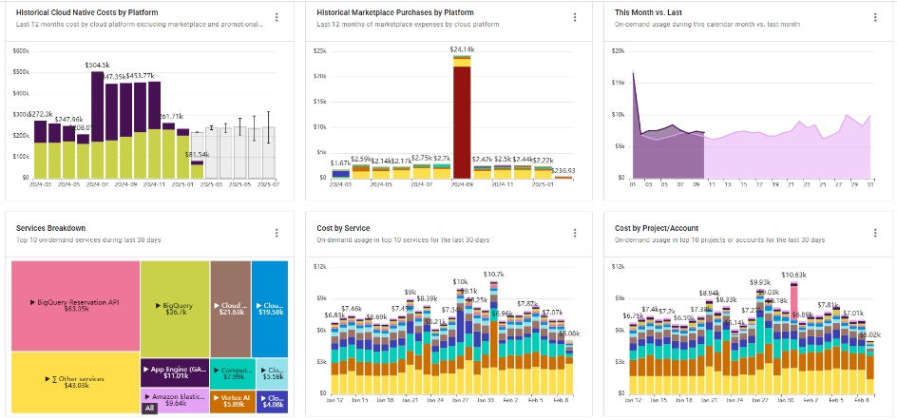Image resolution: width=897 pixels, height=420 pixels.
Task: Expand the Vertex AI treemap tile
Action: point(232,400)
